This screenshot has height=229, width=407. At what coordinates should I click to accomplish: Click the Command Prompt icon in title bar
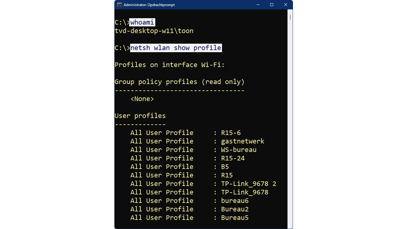pyautogui.click(x=119, y=5)
